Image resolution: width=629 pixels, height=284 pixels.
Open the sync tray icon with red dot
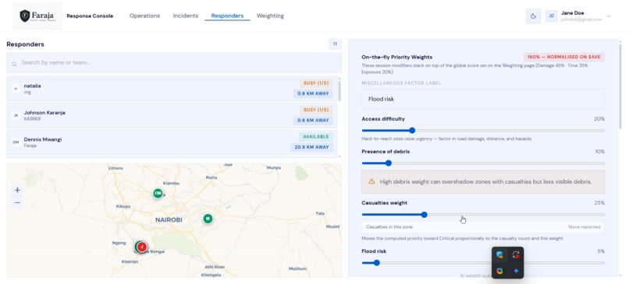pyautogui.click(x=516, y=254)
